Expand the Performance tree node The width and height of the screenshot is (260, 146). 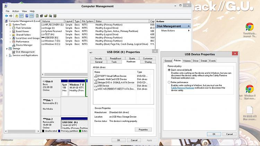[x=10, y=42]
